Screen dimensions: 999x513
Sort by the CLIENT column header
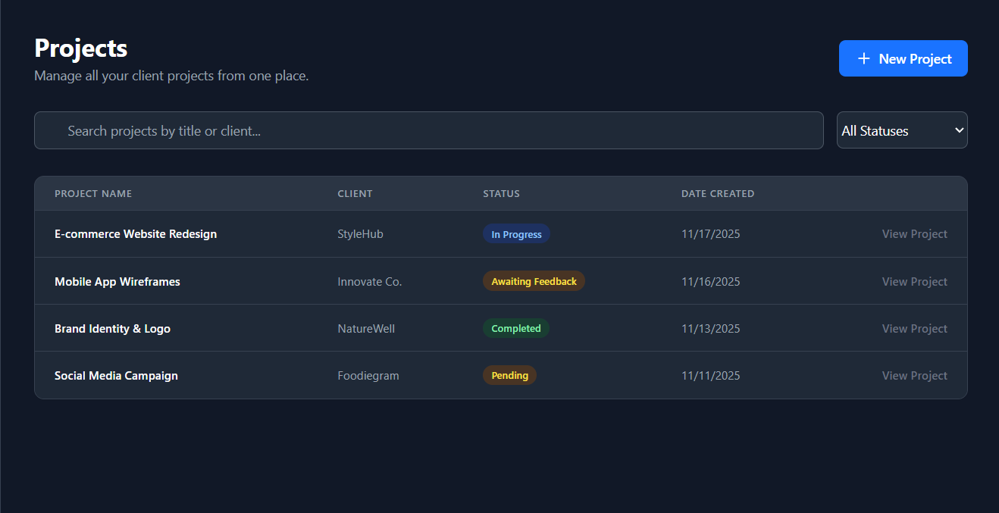pos(355,193)
